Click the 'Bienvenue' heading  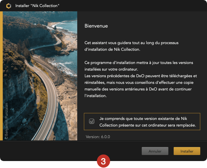pyautogui.click(x=96, y=26)
